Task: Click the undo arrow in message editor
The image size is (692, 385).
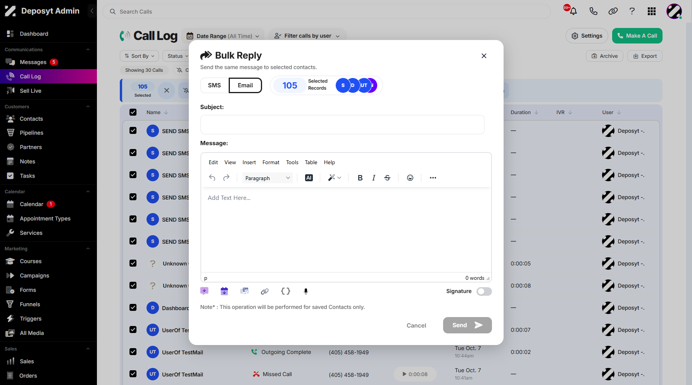Action: 212,178
